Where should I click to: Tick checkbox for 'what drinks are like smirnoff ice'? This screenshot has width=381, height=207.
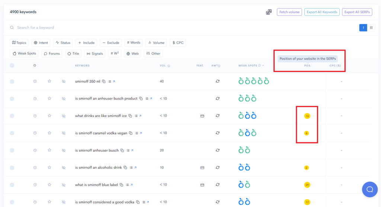(x=12, y=116)
